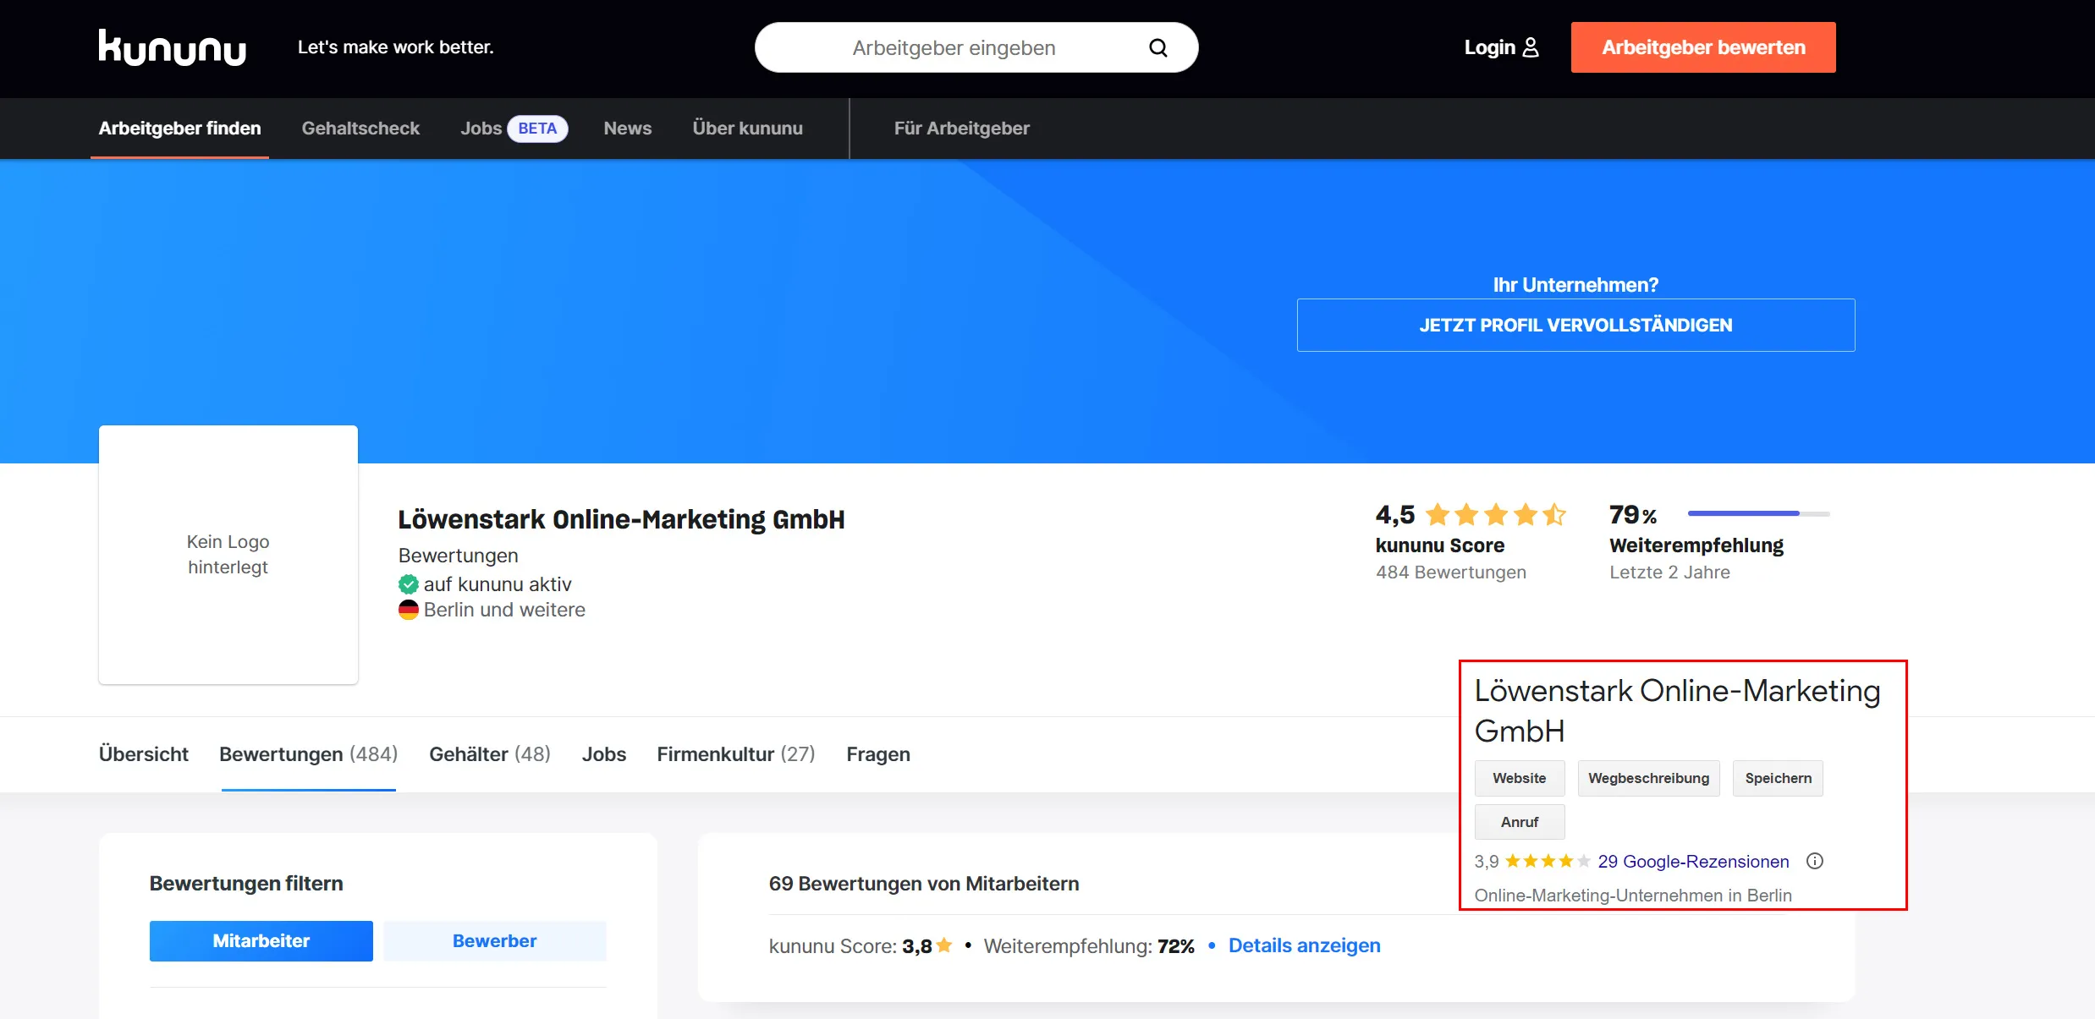Switch to the Jobs profile tab
This screenshot has width=2095, height=1019.
click(604, 754)
